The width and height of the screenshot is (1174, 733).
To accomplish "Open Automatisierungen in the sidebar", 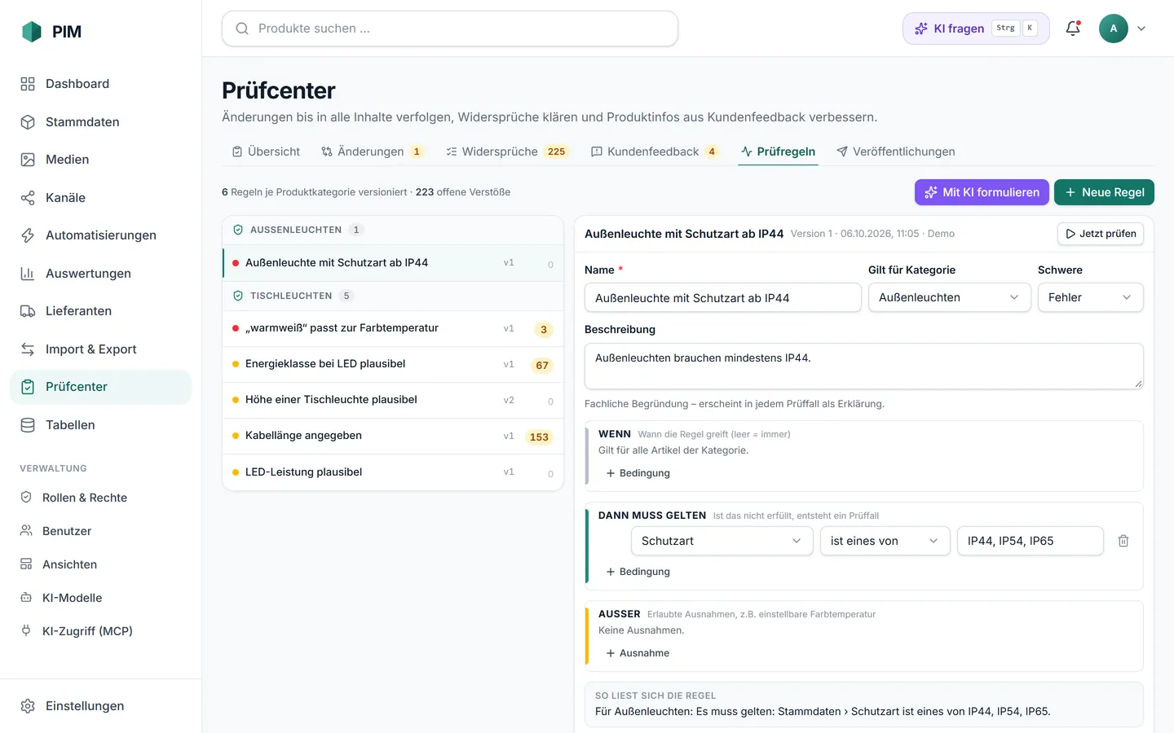I will (x=101, y=235).
